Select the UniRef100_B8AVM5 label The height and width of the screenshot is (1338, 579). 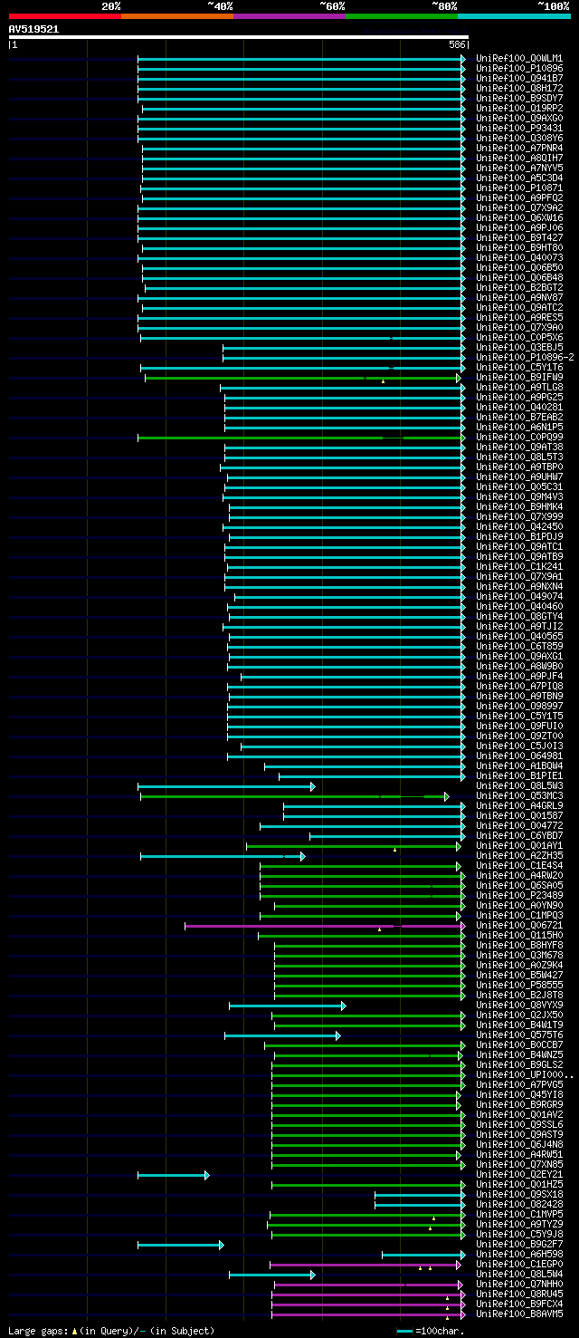[x=519, y=1314]
